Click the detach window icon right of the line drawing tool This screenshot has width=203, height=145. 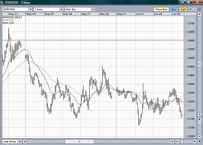point(199,9)
